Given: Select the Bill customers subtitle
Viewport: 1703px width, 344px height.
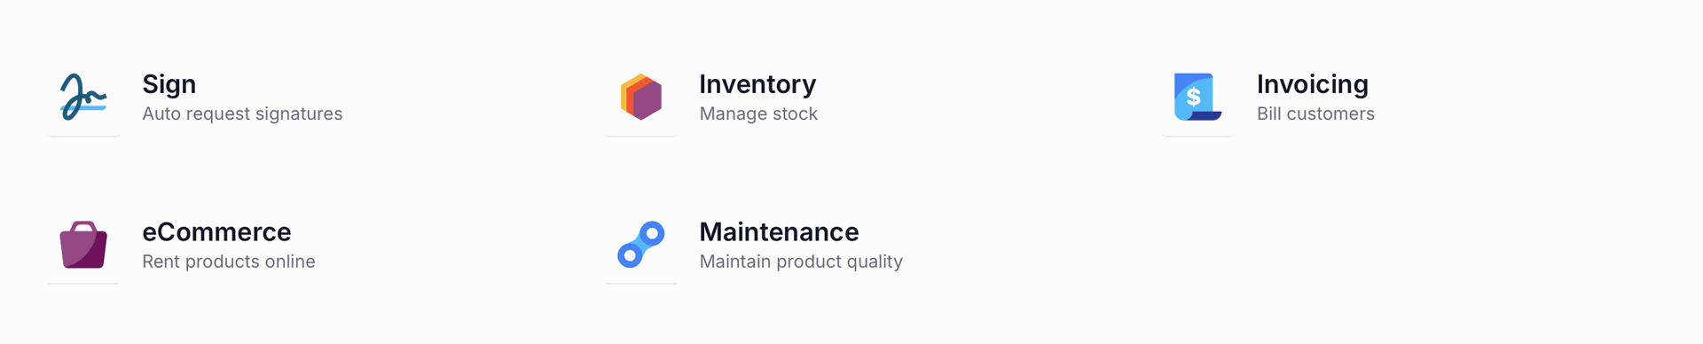Looking at the screenshot, I should coord(1315,113).
